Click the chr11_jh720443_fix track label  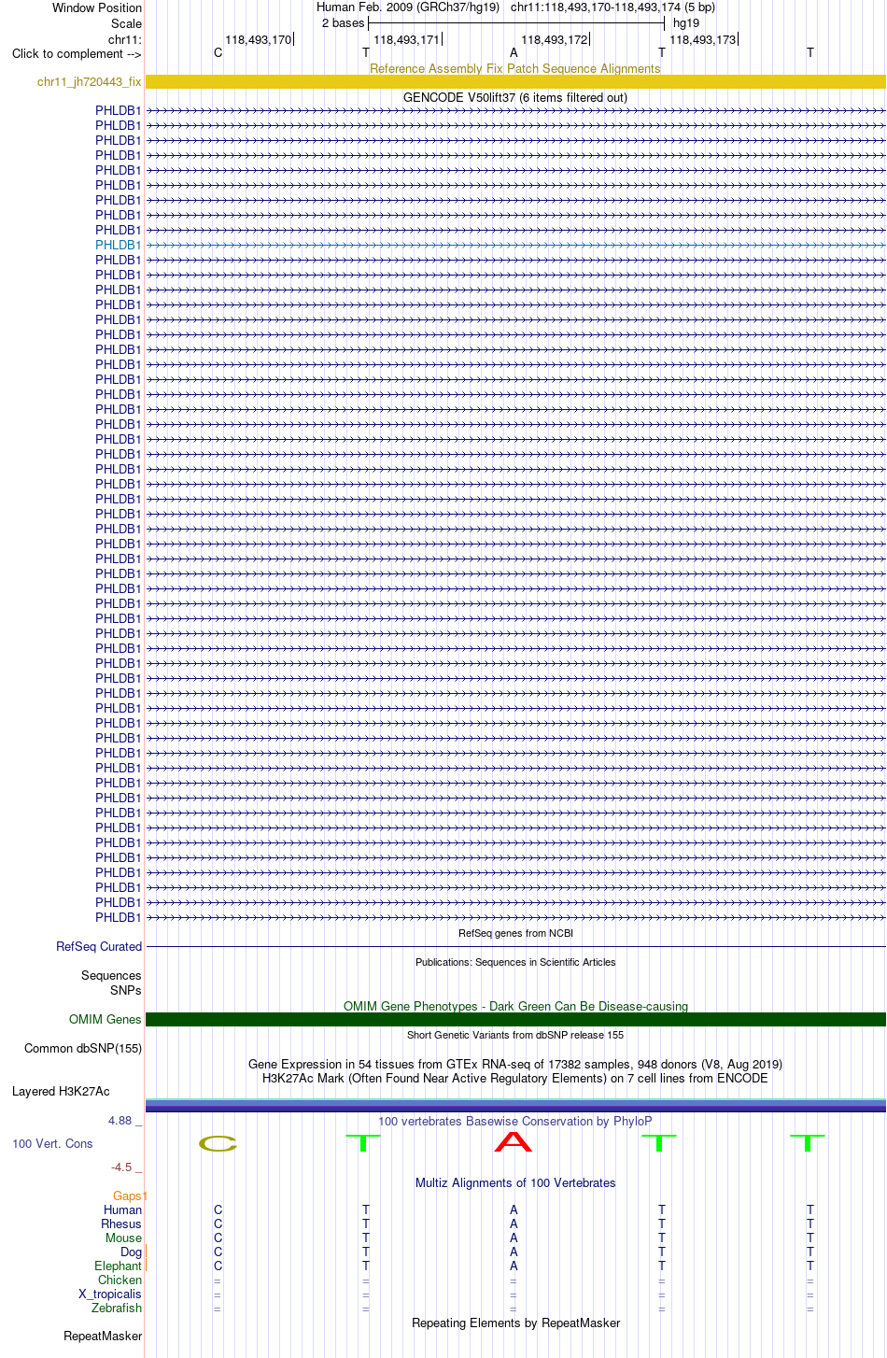click(x=89, y=82)
